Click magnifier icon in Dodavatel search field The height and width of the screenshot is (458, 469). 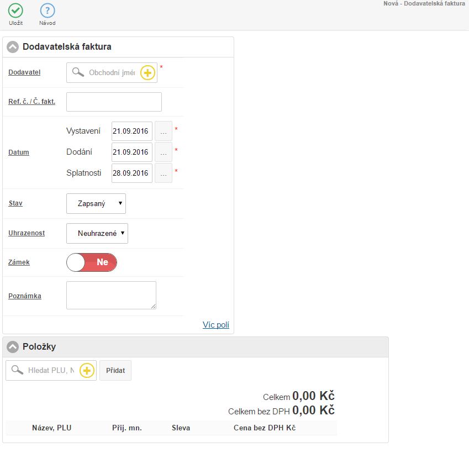point(78,73)
